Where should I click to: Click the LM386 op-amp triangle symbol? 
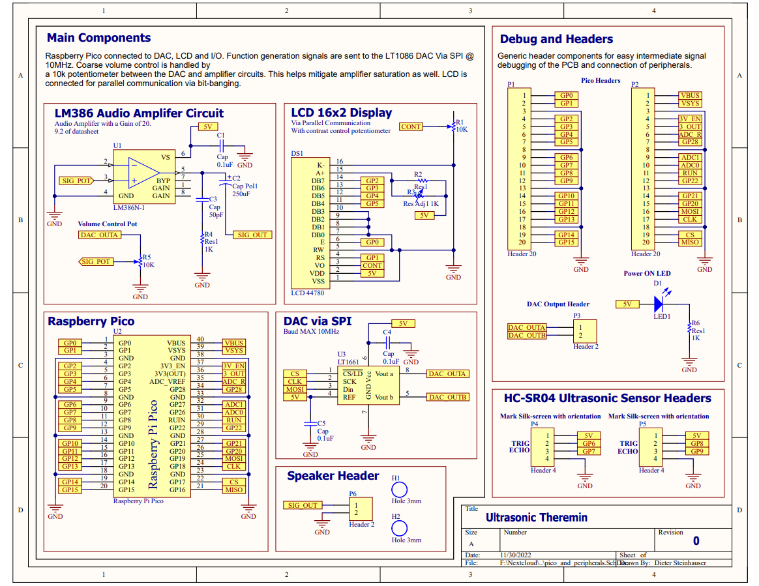[x=143, y=173]
